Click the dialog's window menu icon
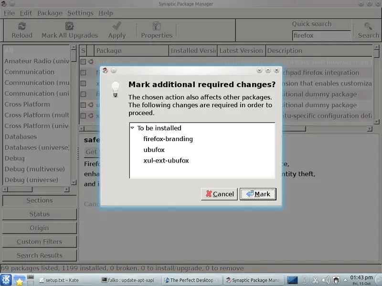The height and width of the screenshot is (286, 382). pos(105,71)
